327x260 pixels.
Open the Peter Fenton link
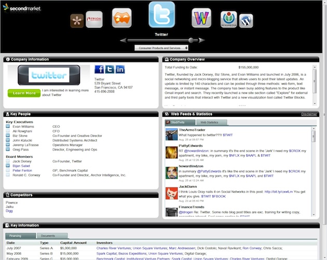tap(22, 171)
